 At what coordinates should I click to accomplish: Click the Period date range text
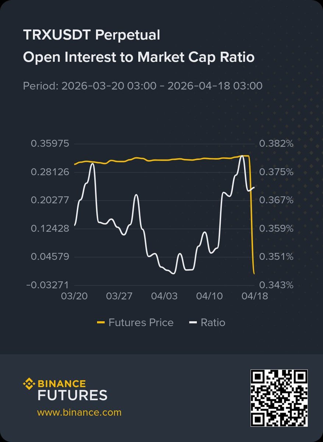click(142, 86)
